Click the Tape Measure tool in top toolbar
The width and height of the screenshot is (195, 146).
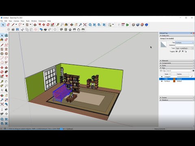pyautogui.click(x=58, y=25)
